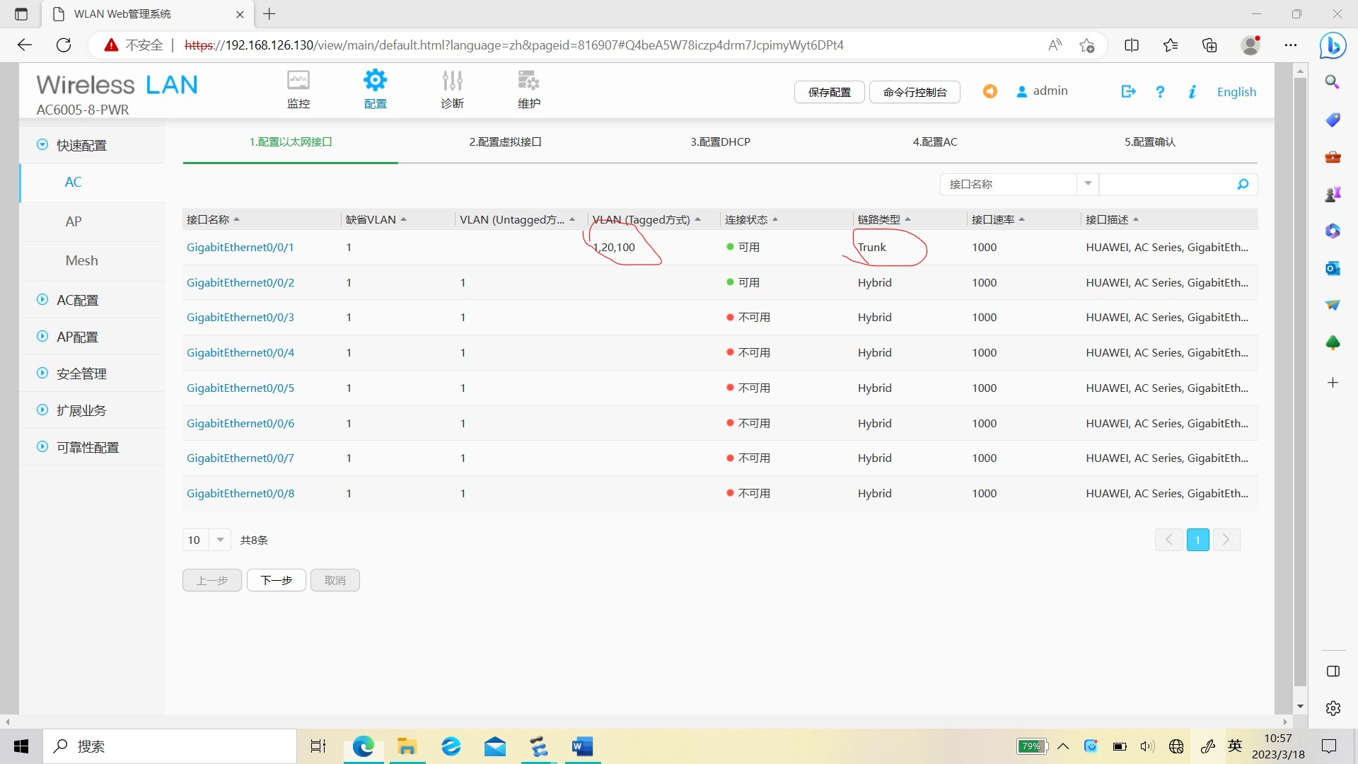The height and width of the screenshot is (764, 1358).
Task: Open the 接口名称 filter dropdown
Action: (1088, 184)
